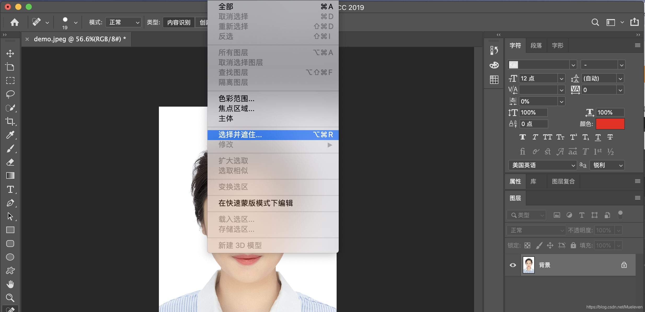Select the Hand tool
This screenshot has width=645, height=312.
click(x=10, y=284)
